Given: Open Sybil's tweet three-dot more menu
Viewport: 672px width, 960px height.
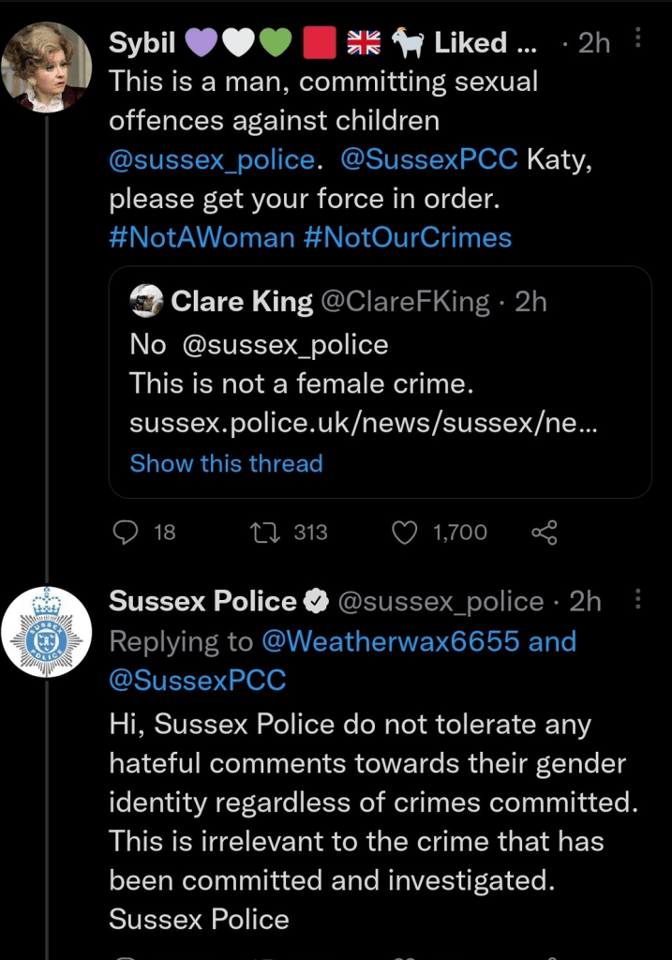Looking at the screenshot, I should click(x=638, y=38).
